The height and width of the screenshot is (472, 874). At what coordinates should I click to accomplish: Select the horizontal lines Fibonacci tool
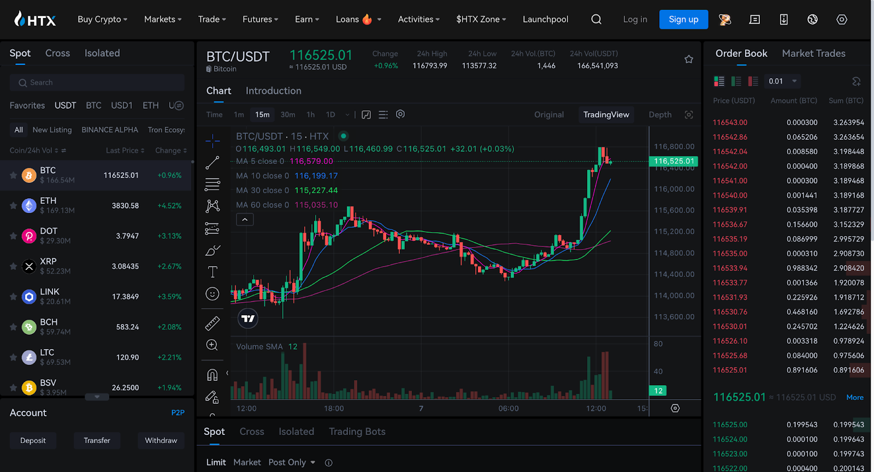click(x=212, y=184)
